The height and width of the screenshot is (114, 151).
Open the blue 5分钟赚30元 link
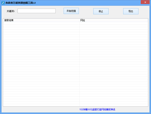97,109
